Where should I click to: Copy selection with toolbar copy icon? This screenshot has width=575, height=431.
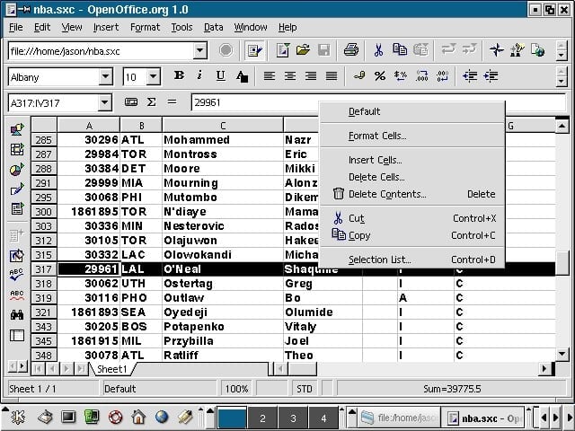pos(400,50)
